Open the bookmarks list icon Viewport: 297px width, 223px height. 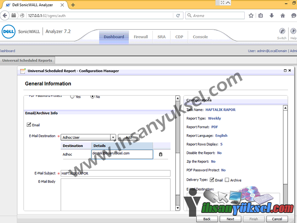[261, 16]
